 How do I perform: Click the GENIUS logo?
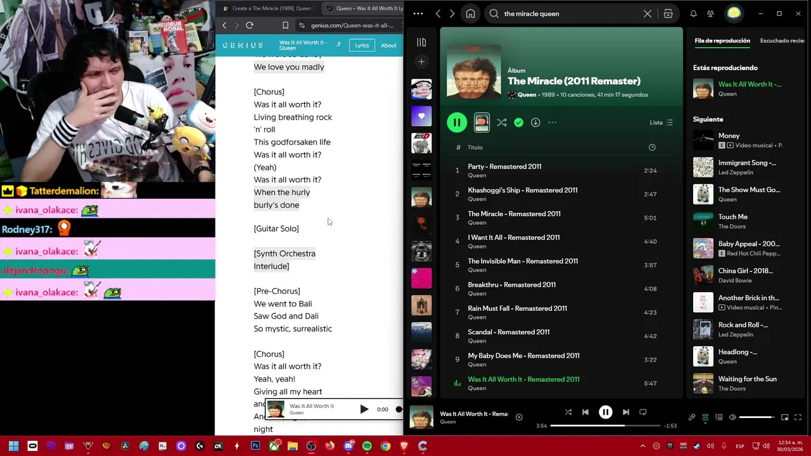(243, 46)
